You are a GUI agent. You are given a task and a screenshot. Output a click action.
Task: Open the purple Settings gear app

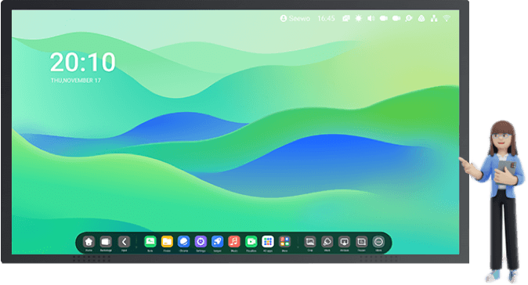pyautogui.click(x=201, y=242)
